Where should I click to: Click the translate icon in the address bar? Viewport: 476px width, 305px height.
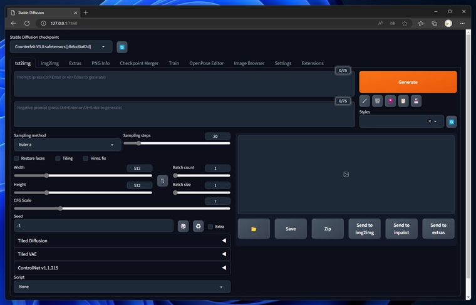pos(393,23)
